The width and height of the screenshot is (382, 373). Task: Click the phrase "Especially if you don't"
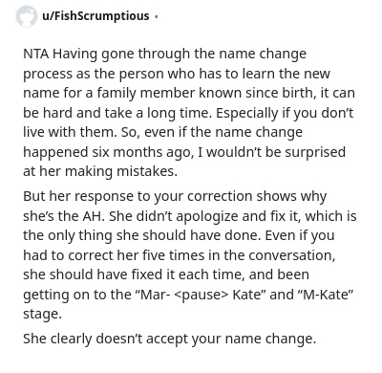285,113
